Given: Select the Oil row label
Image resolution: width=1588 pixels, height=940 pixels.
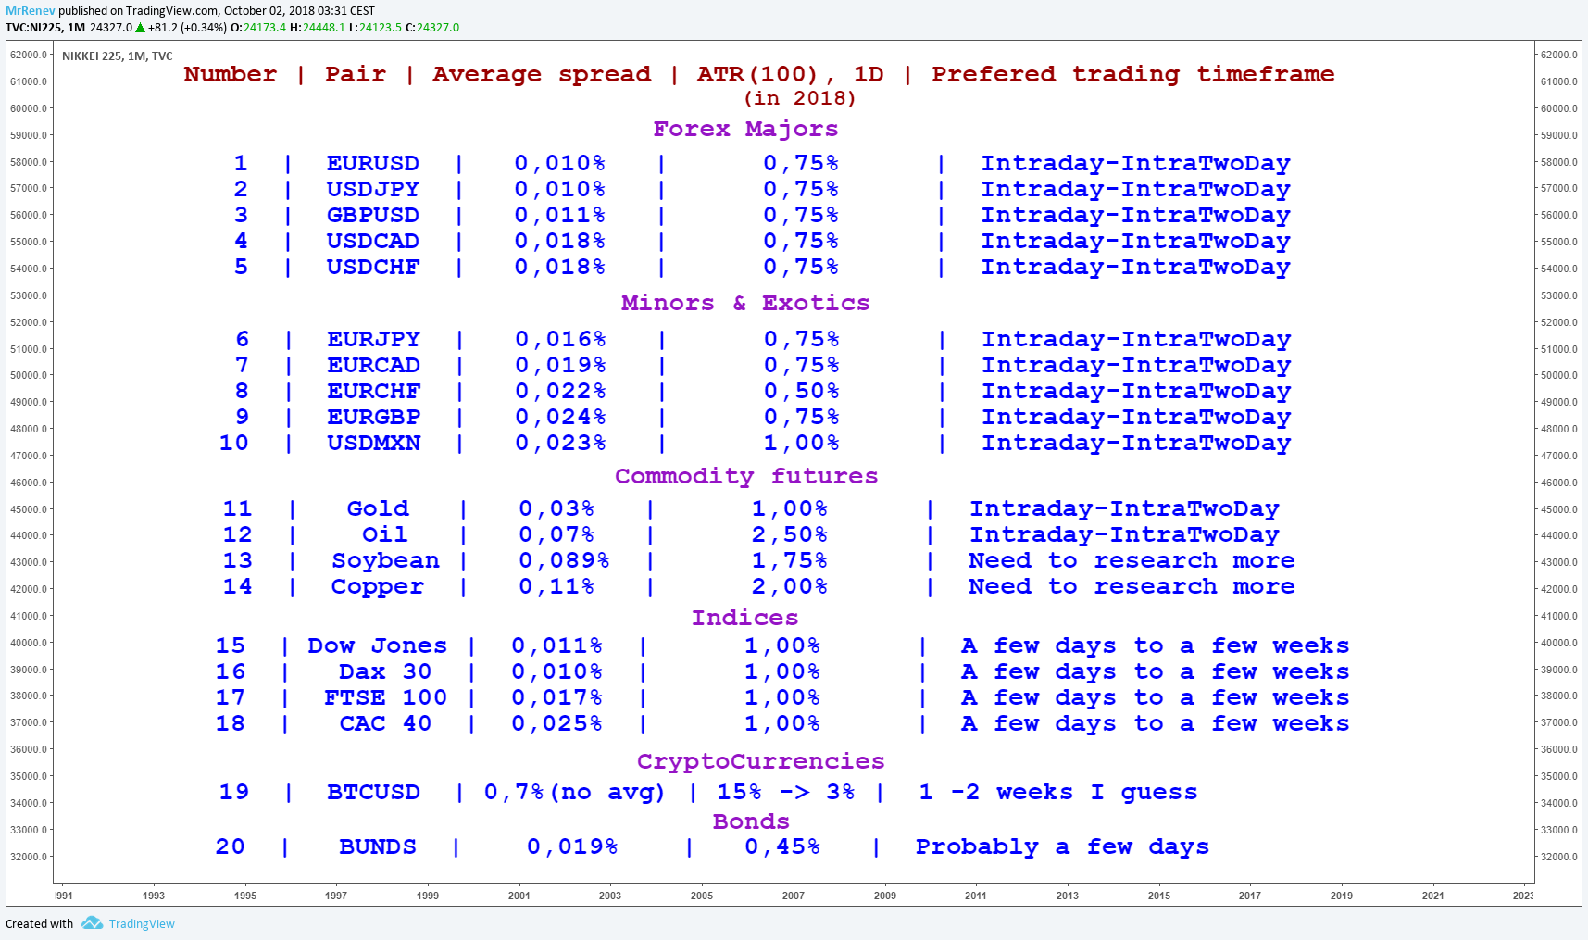Looking at the screenshot, I should pos(385,534).
